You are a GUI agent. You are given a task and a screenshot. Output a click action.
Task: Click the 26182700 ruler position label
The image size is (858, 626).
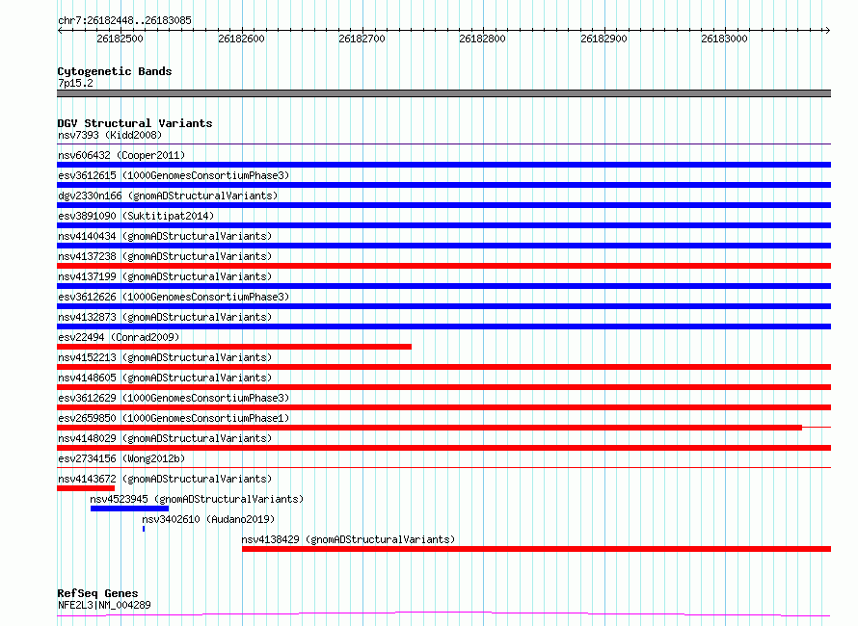pyautogui.click(x=362, y=39)
